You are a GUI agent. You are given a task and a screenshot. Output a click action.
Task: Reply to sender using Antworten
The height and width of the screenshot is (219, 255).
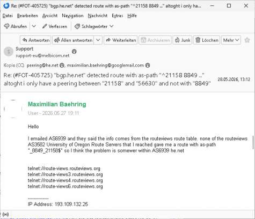click(35, 40)
